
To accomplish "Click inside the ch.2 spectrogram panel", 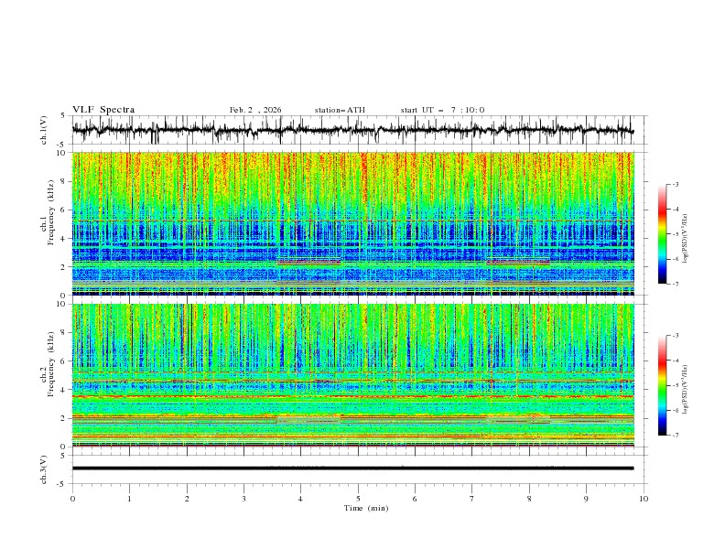I will pos(352,375).
